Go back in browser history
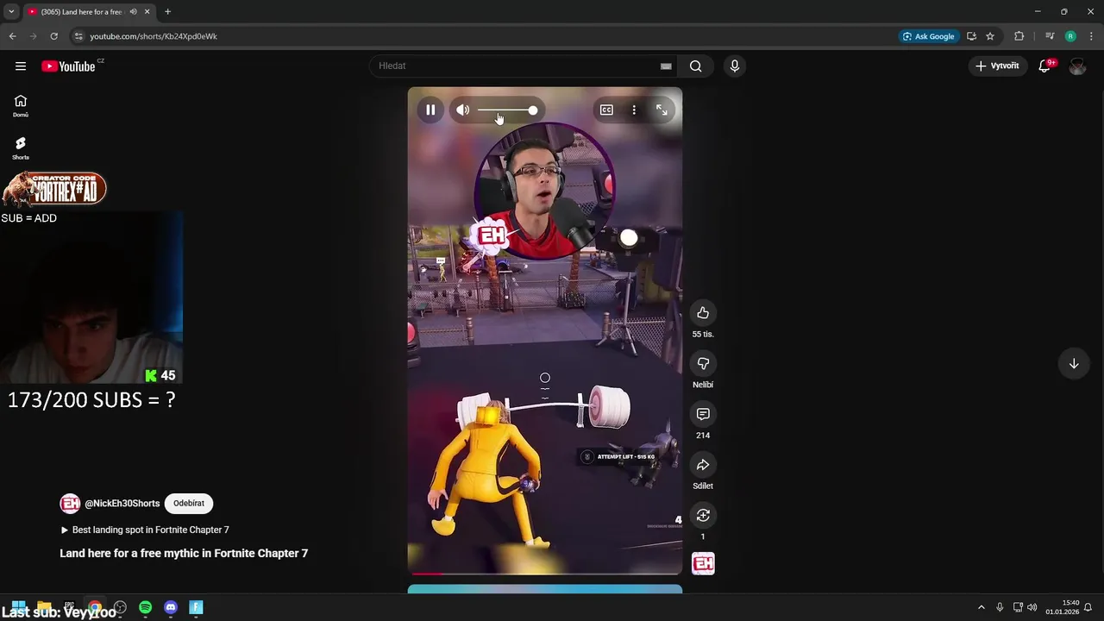 coord(12,36)
